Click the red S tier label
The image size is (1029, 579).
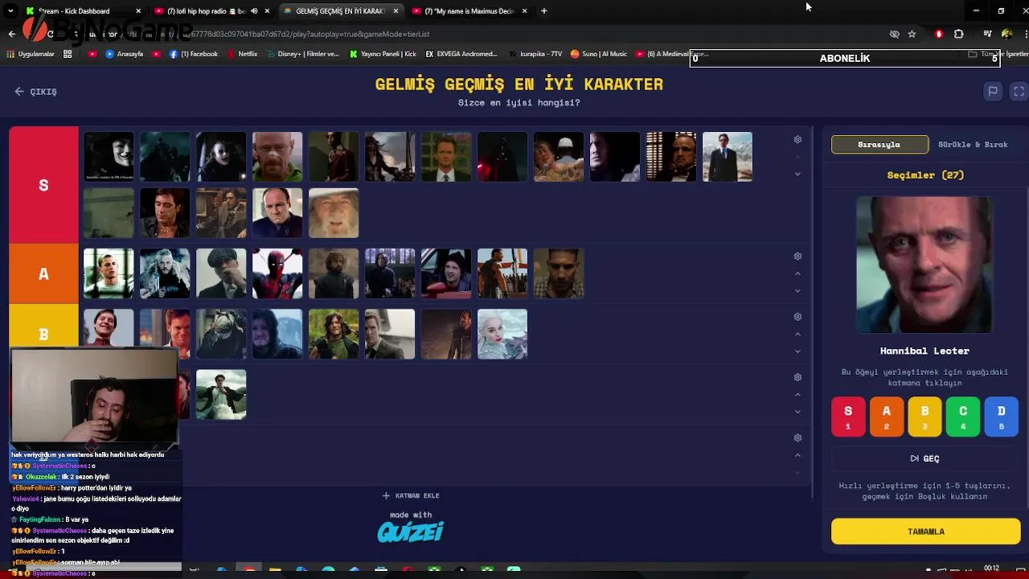(x=44, y=185)
